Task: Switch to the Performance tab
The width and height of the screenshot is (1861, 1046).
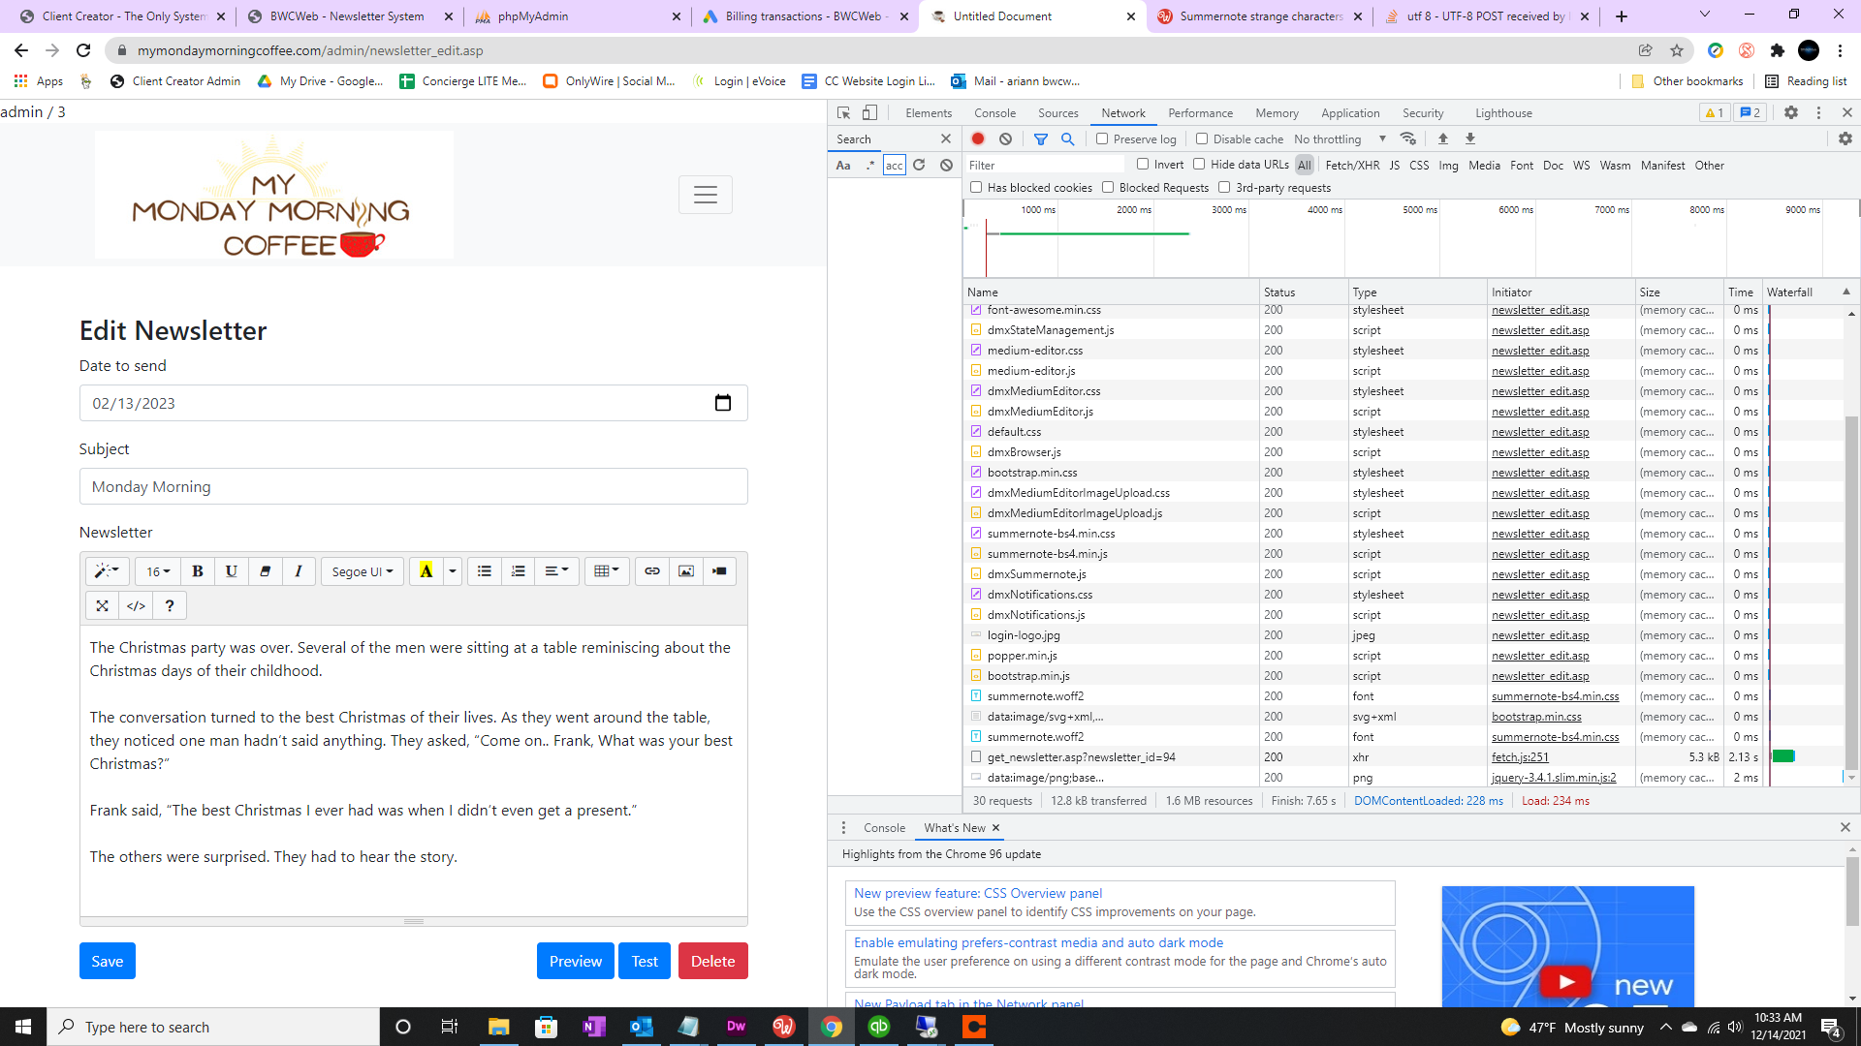Action: tap(1201, 113)
